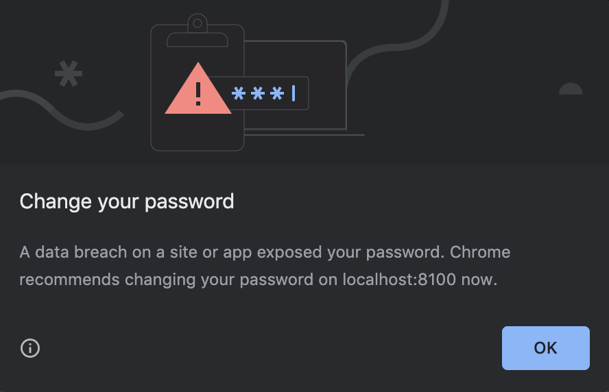Image resolution: width=609 pixels, height=392 pixels.
Task: Open the info icon for more details
Action: 30,347
